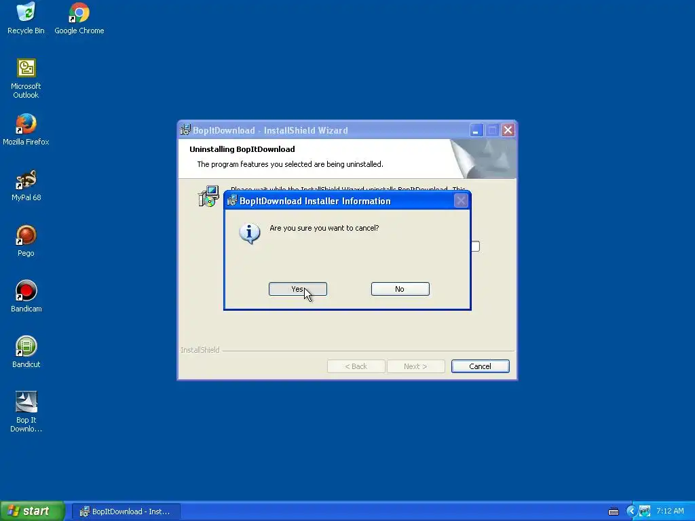
Task: Expand hidden tray icons arrow
Action: click(631, 512)
